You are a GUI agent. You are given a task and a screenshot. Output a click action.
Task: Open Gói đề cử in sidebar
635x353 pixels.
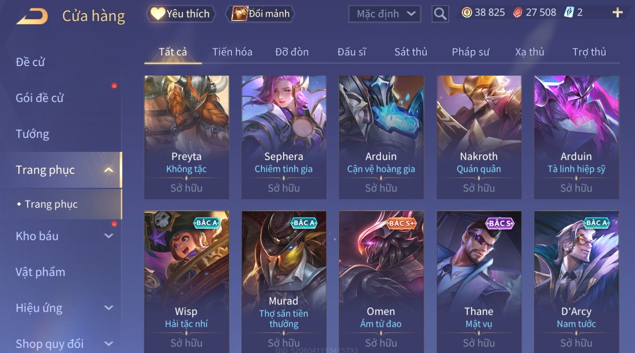pos(40,98)
